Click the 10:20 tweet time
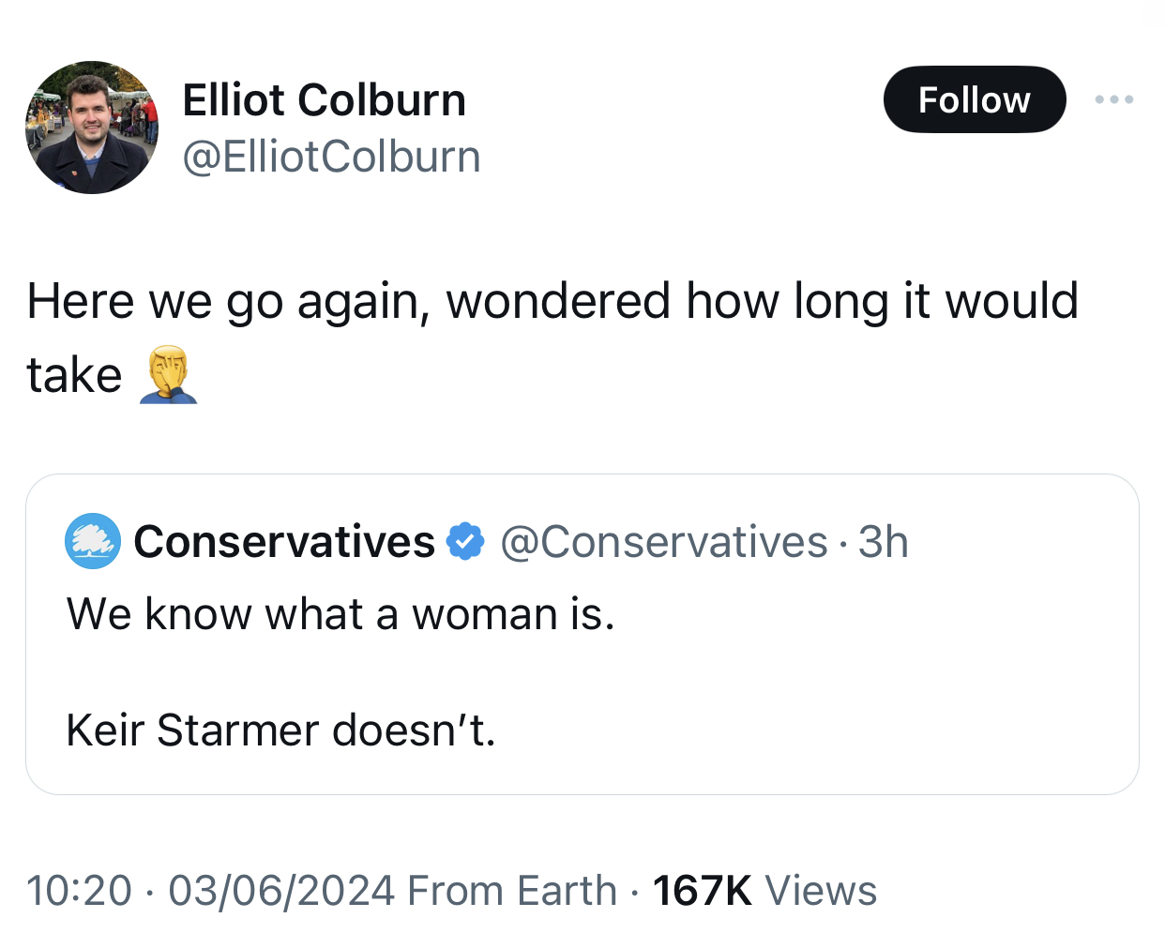The height and width of the screenshot is (948, 1165). pos(79,891)
